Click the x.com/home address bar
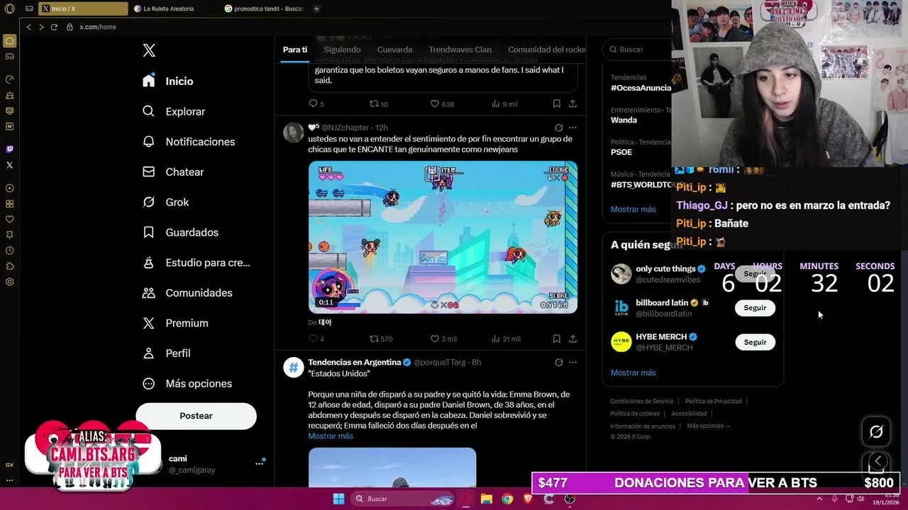This screenshot has height=510, width=908. (x=97, y=27)
